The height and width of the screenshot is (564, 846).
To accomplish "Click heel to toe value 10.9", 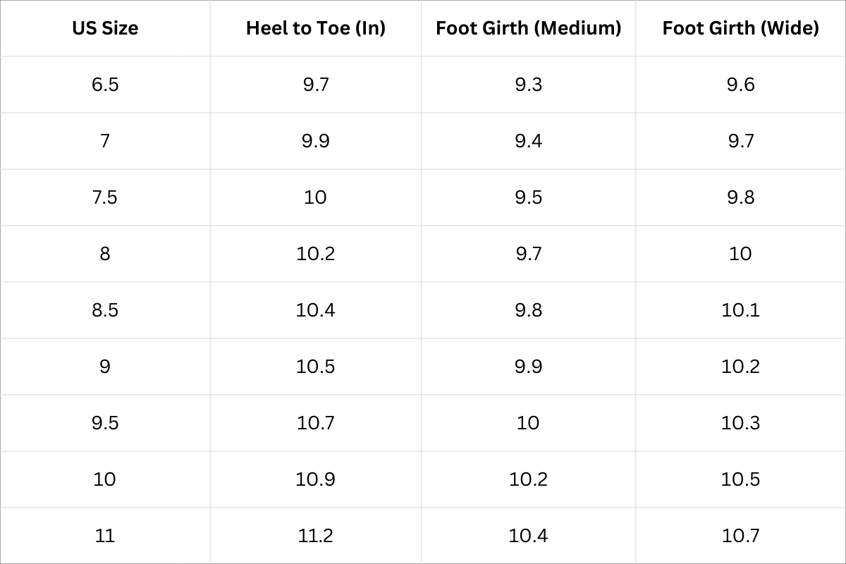I will point(316,479).
